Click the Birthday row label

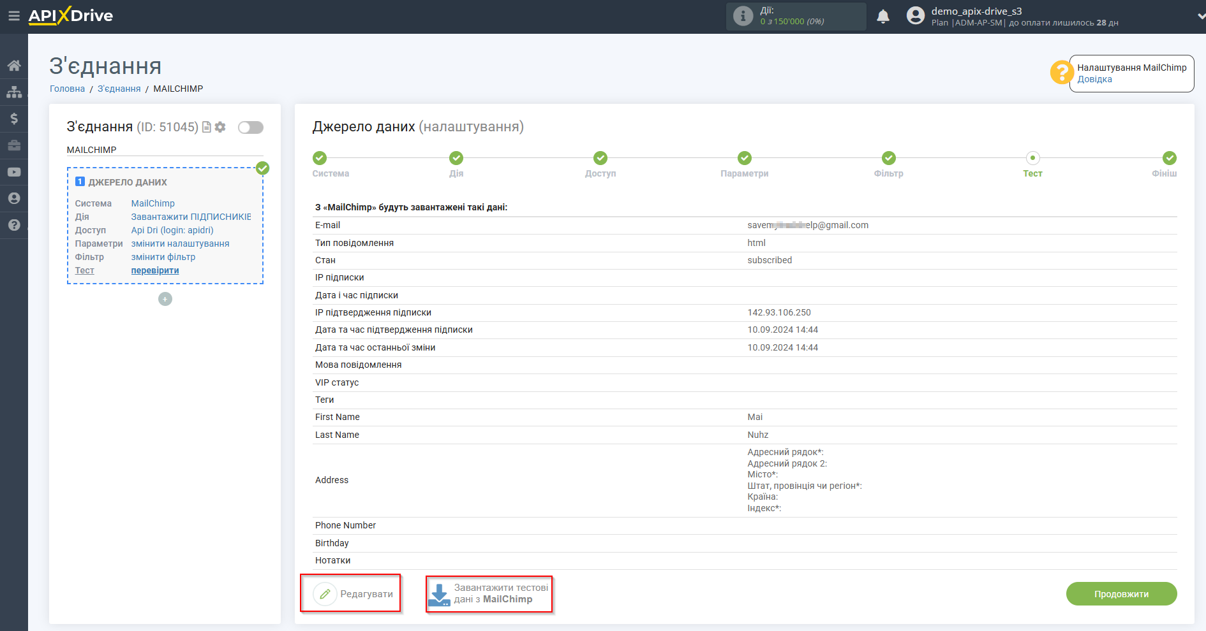pyautogui.click(x=332, y=543)
